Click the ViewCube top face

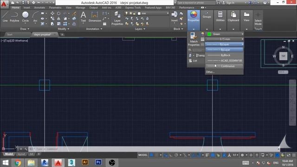point(283,56)
